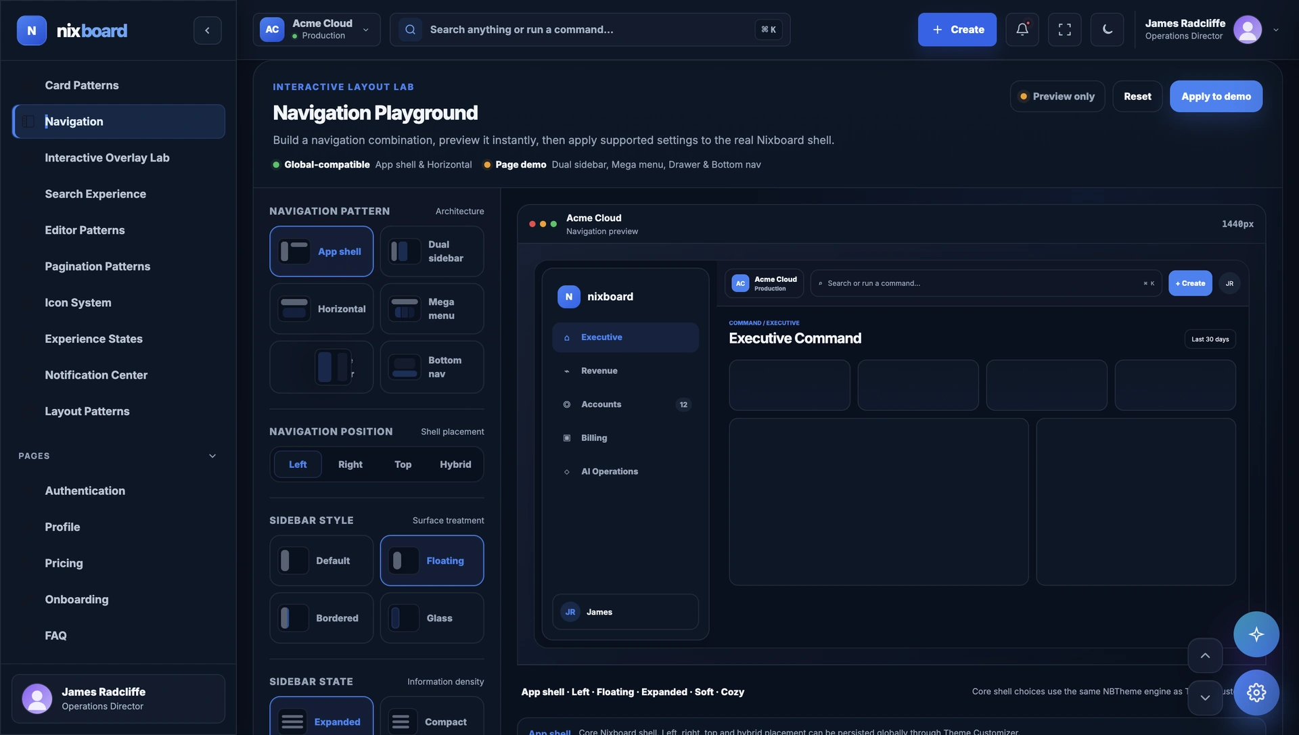Click the App shell layout thumbnail icon
Viewport: 1299px width, 735px height.
click(x=294, y=252)
